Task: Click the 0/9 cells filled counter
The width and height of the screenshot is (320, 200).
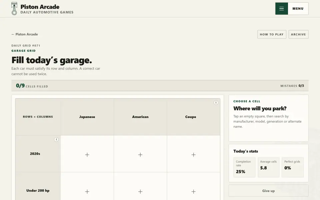Action: pos(32,86)
